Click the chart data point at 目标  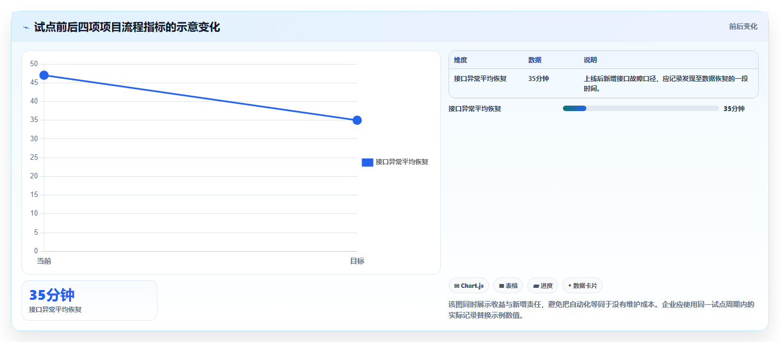pyautogui.click(x=357, y=120)
